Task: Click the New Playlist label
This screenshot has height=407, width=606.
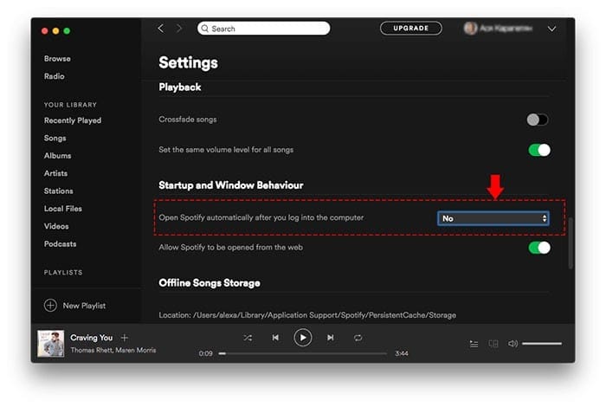Action: point(84,306)
